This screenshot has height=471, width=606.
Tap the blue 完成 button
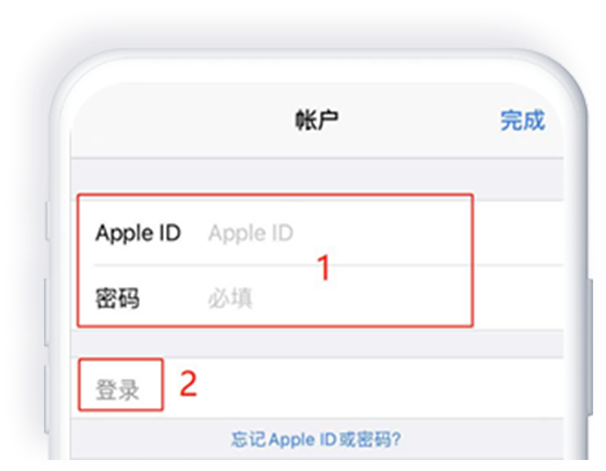[523, 120]
